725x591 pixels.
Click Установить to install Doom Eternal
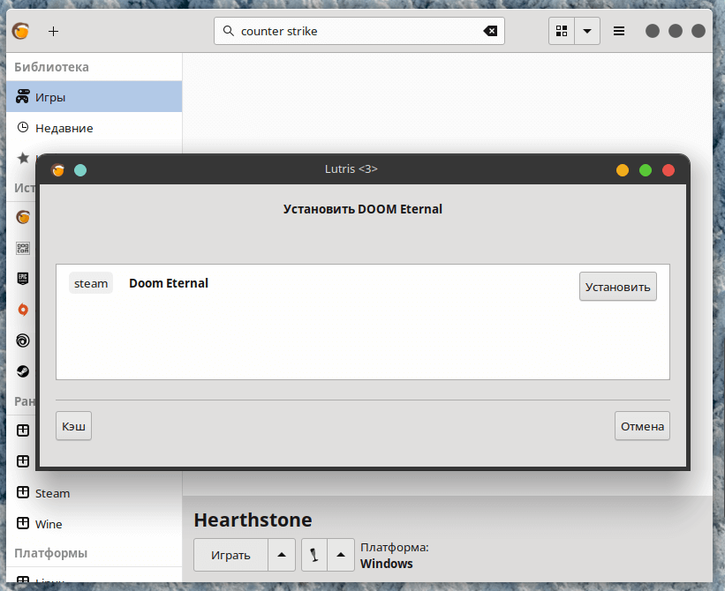[618, 287]
